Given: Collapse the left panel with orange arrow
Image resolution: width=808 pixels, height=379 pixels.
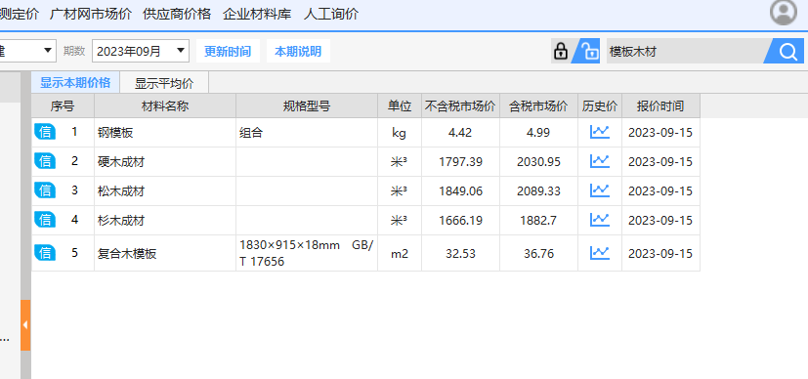Looking at the screenshot, I should [x=25, y=325].
